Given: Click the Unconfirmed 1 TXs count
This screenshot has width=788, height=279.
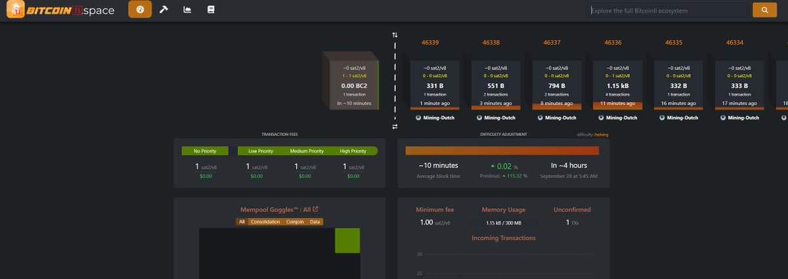Looking at the screenshot, I should (572, 223).
